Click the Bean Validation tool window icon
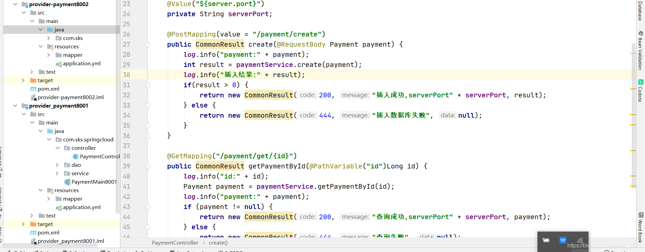This screenshot has height=252, width=645. pos(641,34)
